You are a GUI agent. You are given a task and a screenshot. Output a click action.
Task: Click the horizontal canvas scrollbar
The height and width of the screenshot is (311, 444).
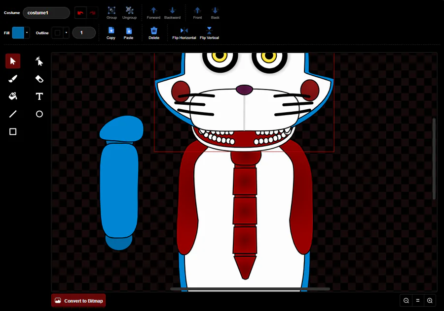(x=250, y=289)
